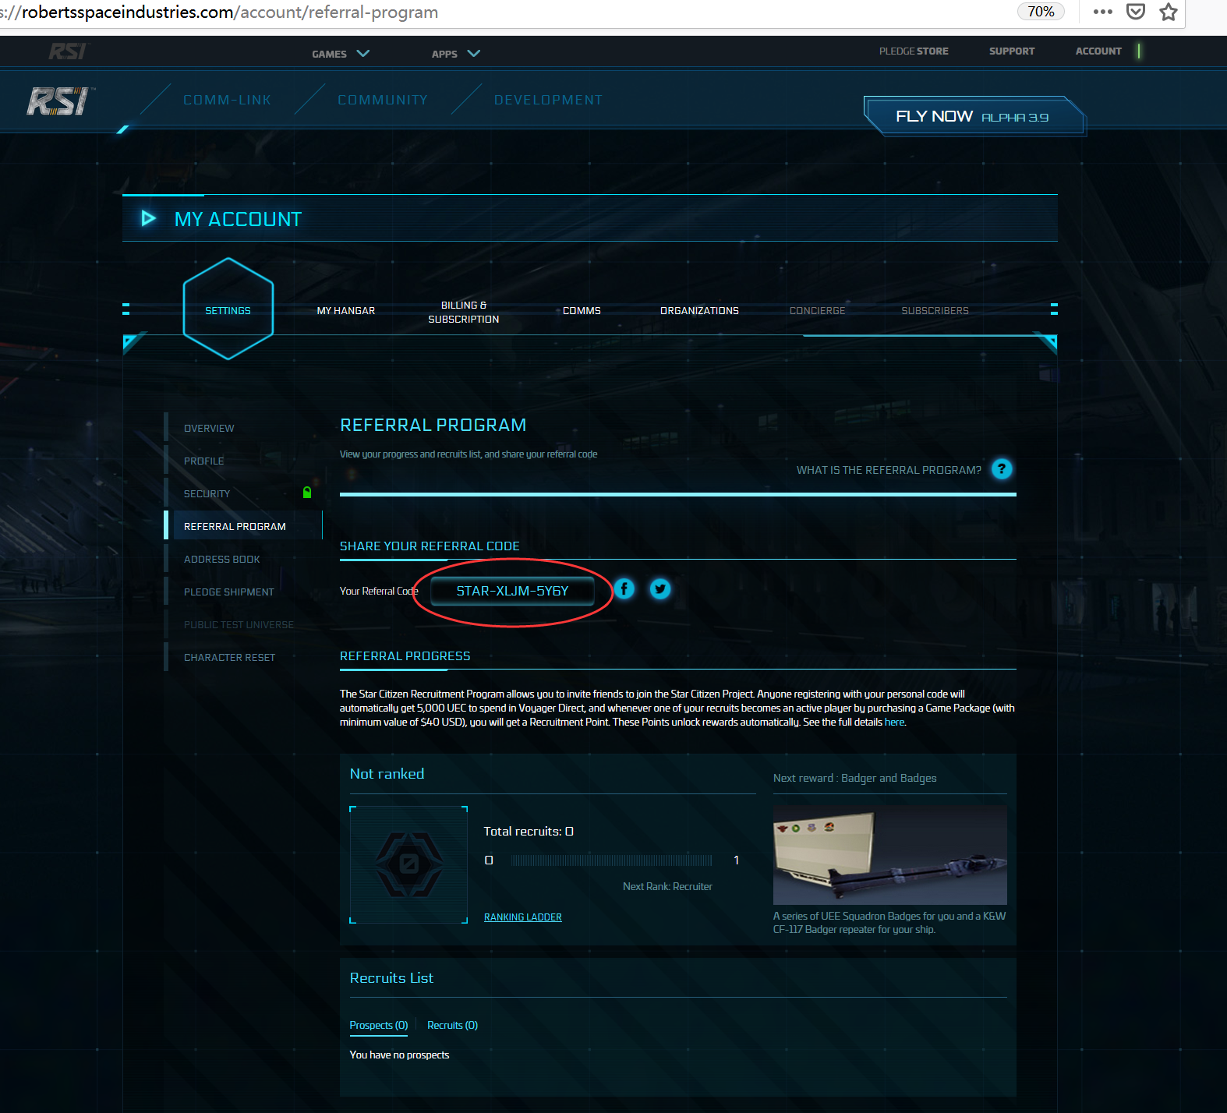Click the 'Recruits List' heading
The height and width of the screenshot is (1113, 1227).
(391, 978)
